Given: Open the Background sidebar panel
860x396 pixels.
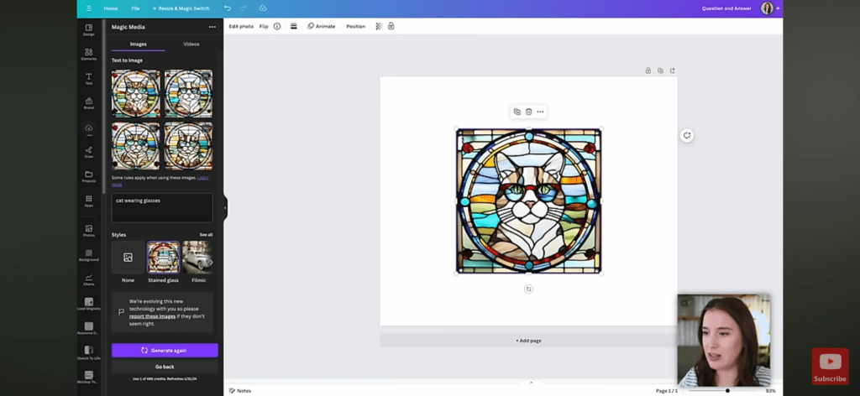Looking at the screenshot, I should [89, 255].
